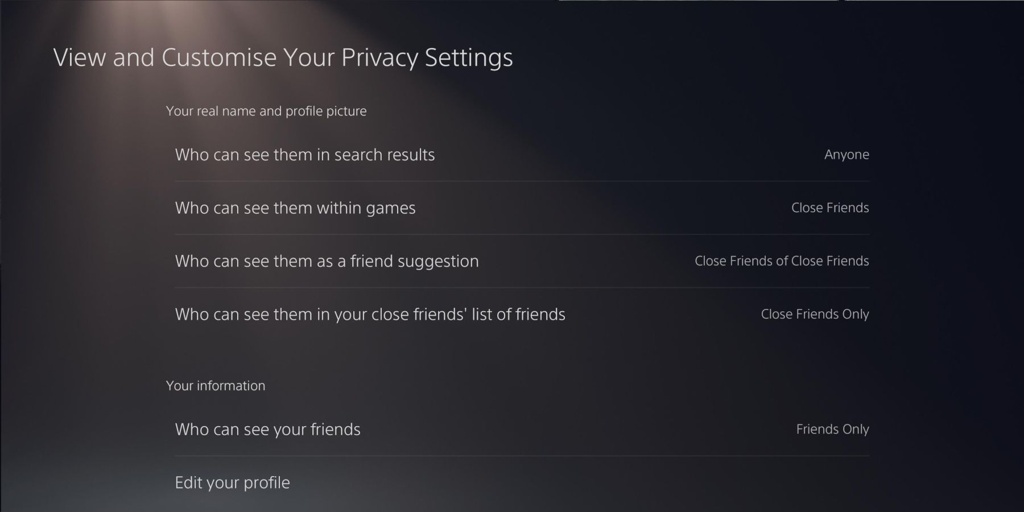
Task: Open profile editing from the Your information section
Action: [232, 482]
